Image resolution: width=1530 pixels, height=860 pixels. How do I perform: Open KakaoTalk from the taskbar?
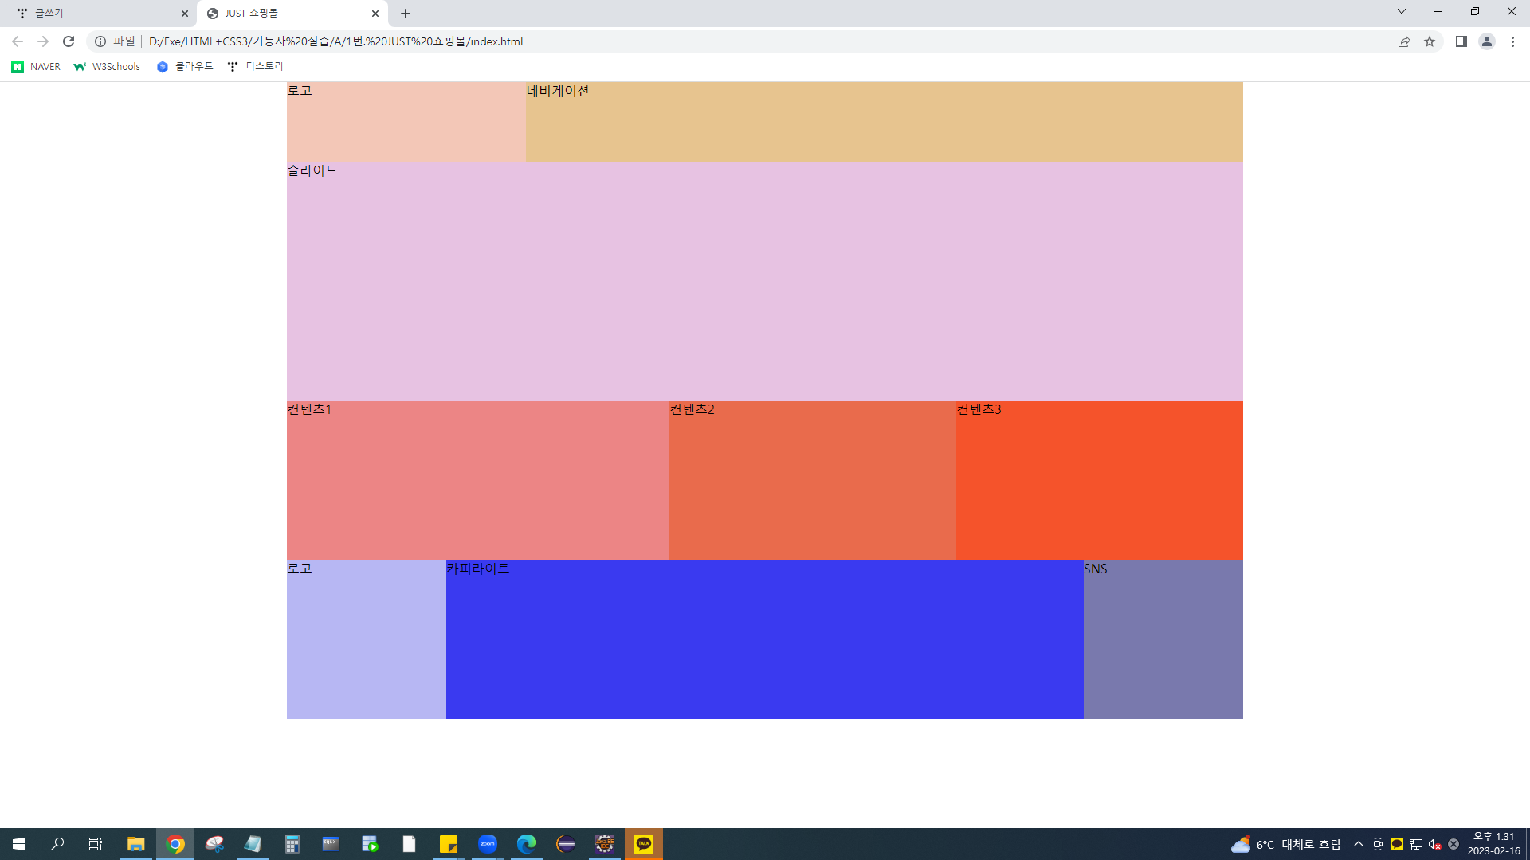[x=644, y=844]
